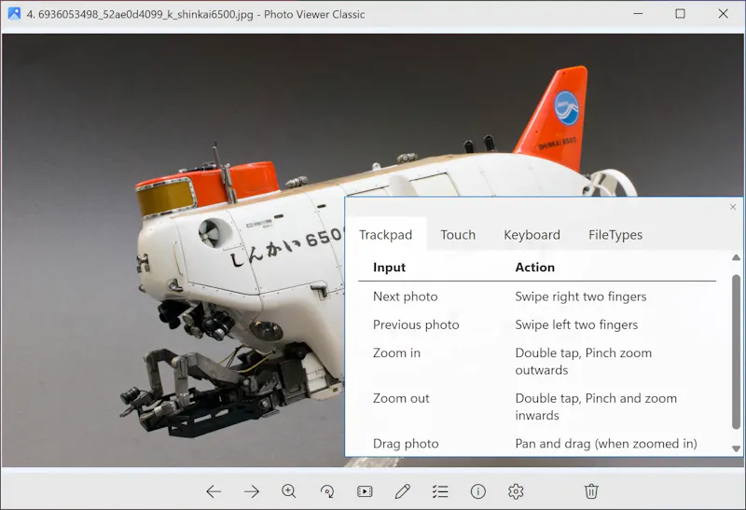Select the 'Zoom in' row label
Screen dimensions: 746x510
pos(397,353)
